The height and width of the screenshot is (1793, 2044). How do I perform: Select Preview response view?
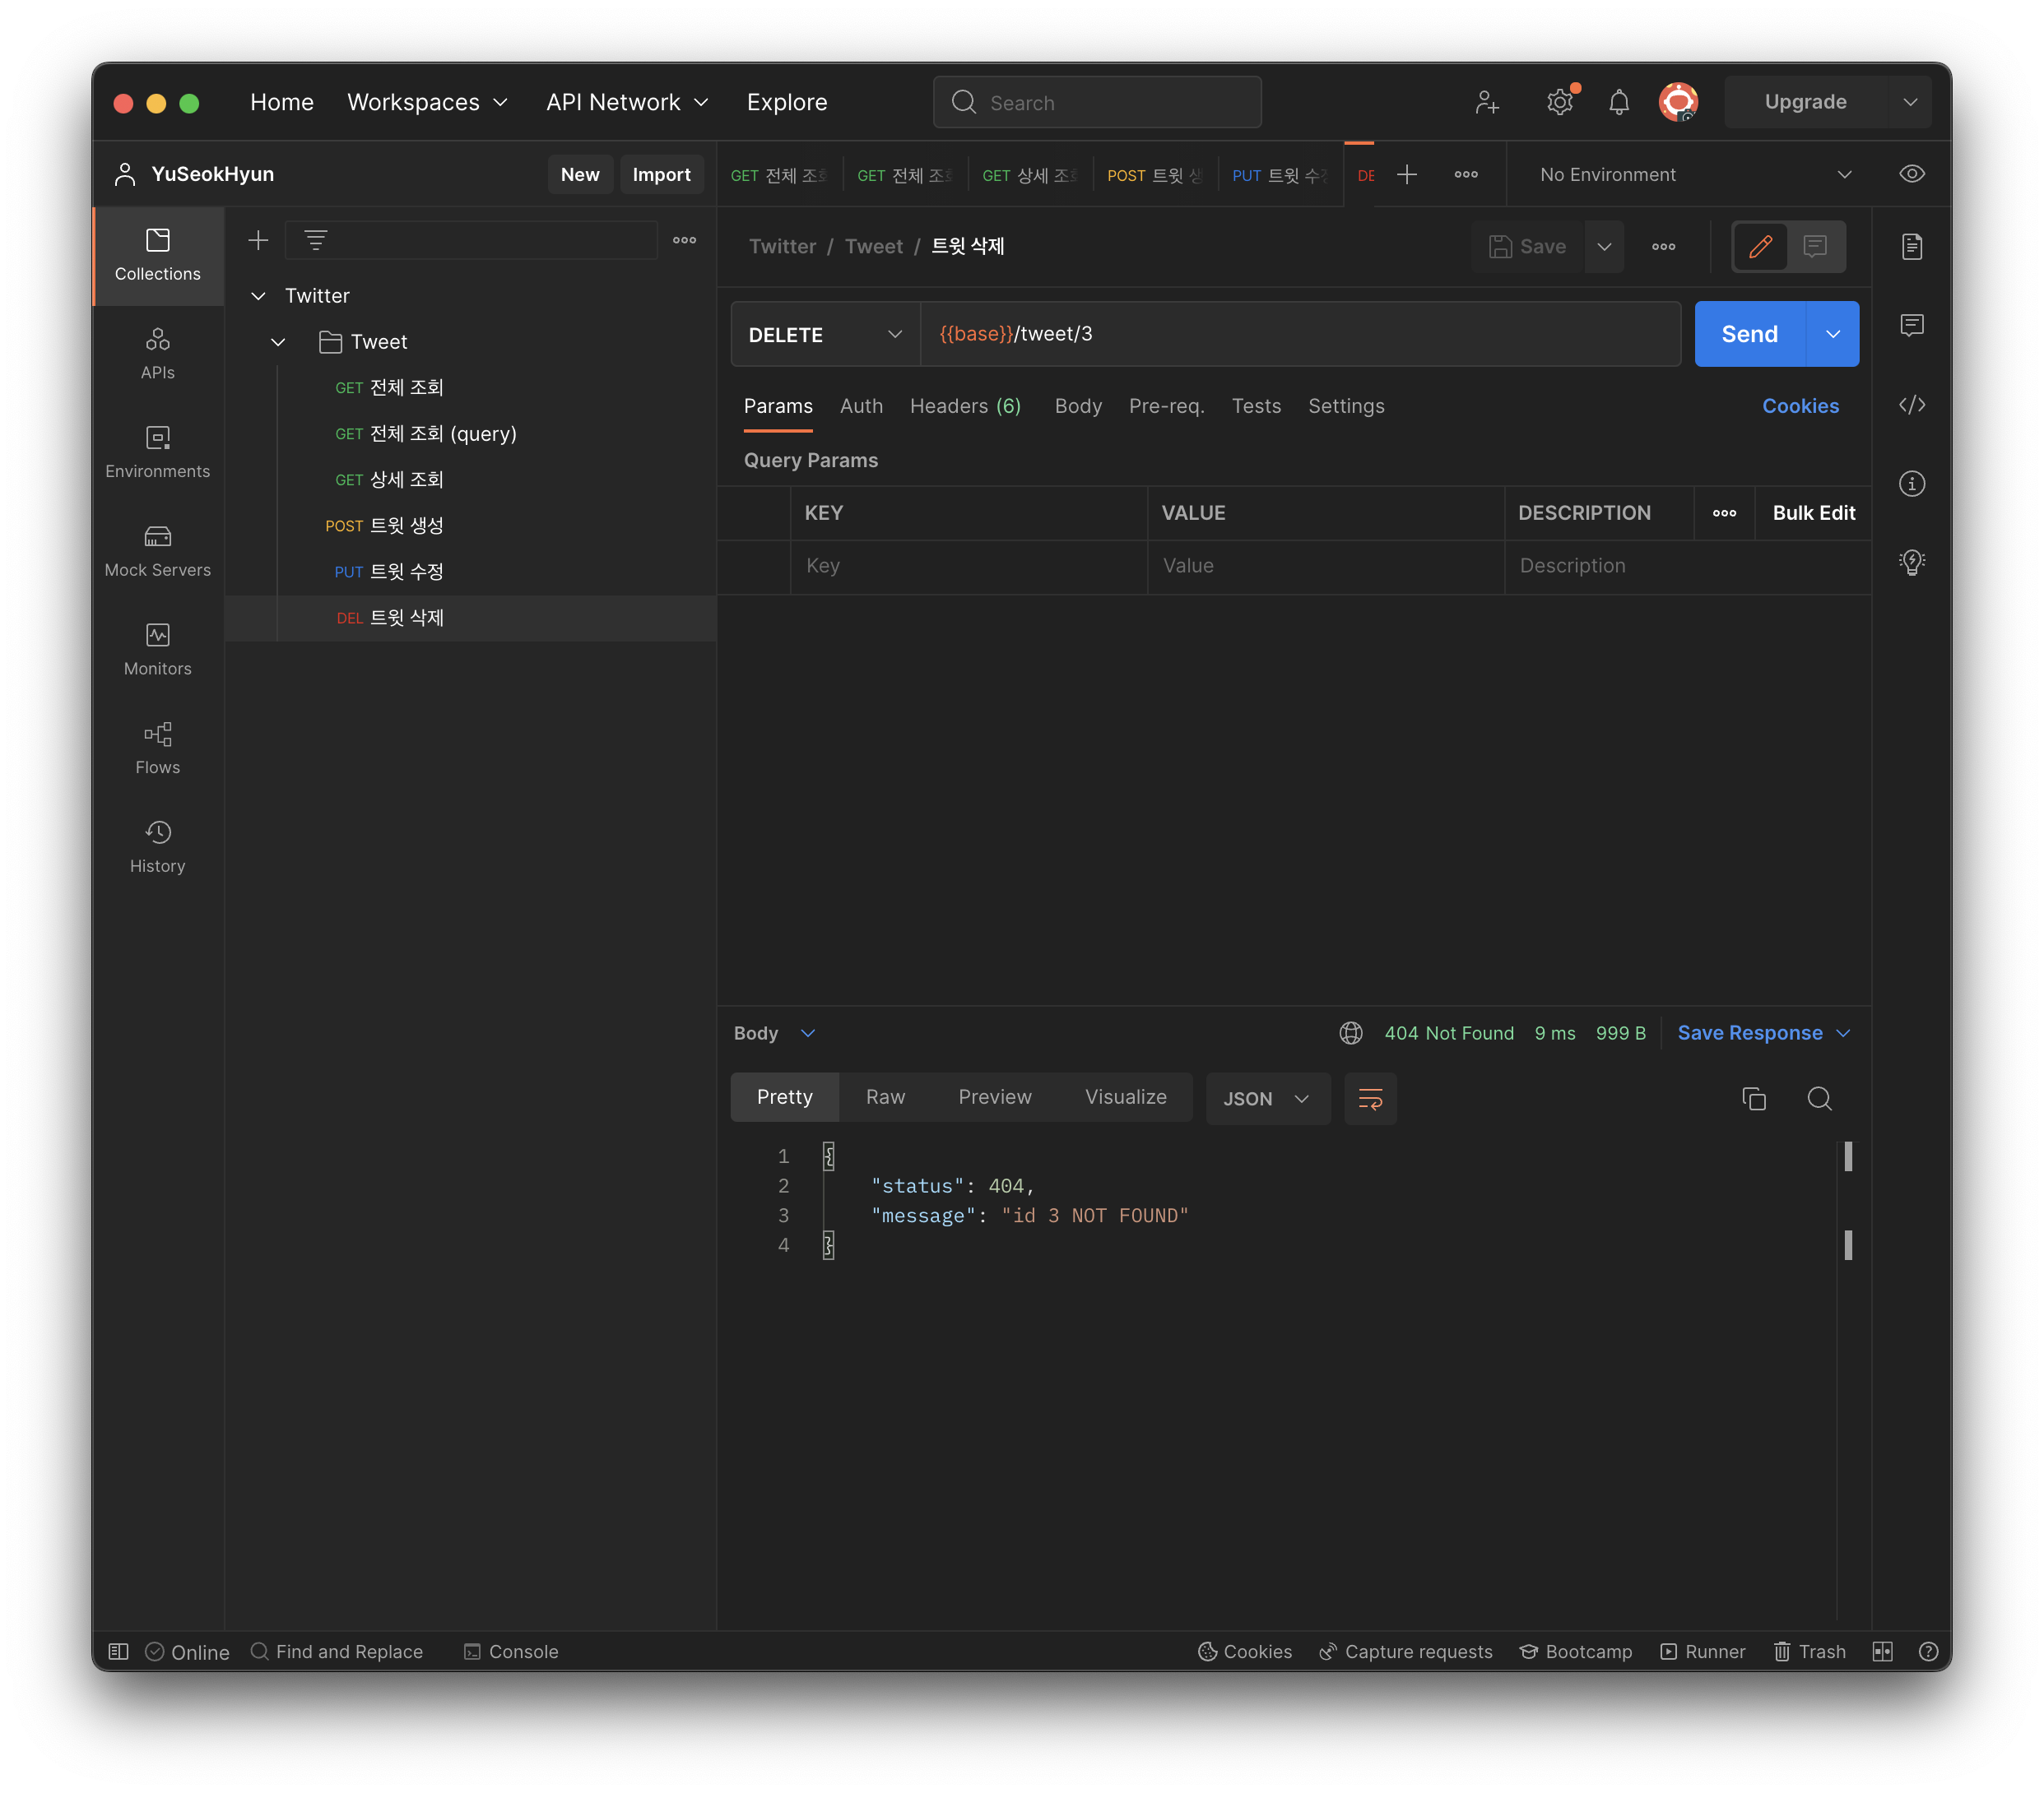coord(994,1097)
